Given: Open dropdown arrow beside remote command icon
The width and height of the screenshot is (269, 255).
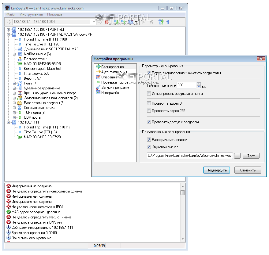Looking at the screenshot, I should 136,22.
